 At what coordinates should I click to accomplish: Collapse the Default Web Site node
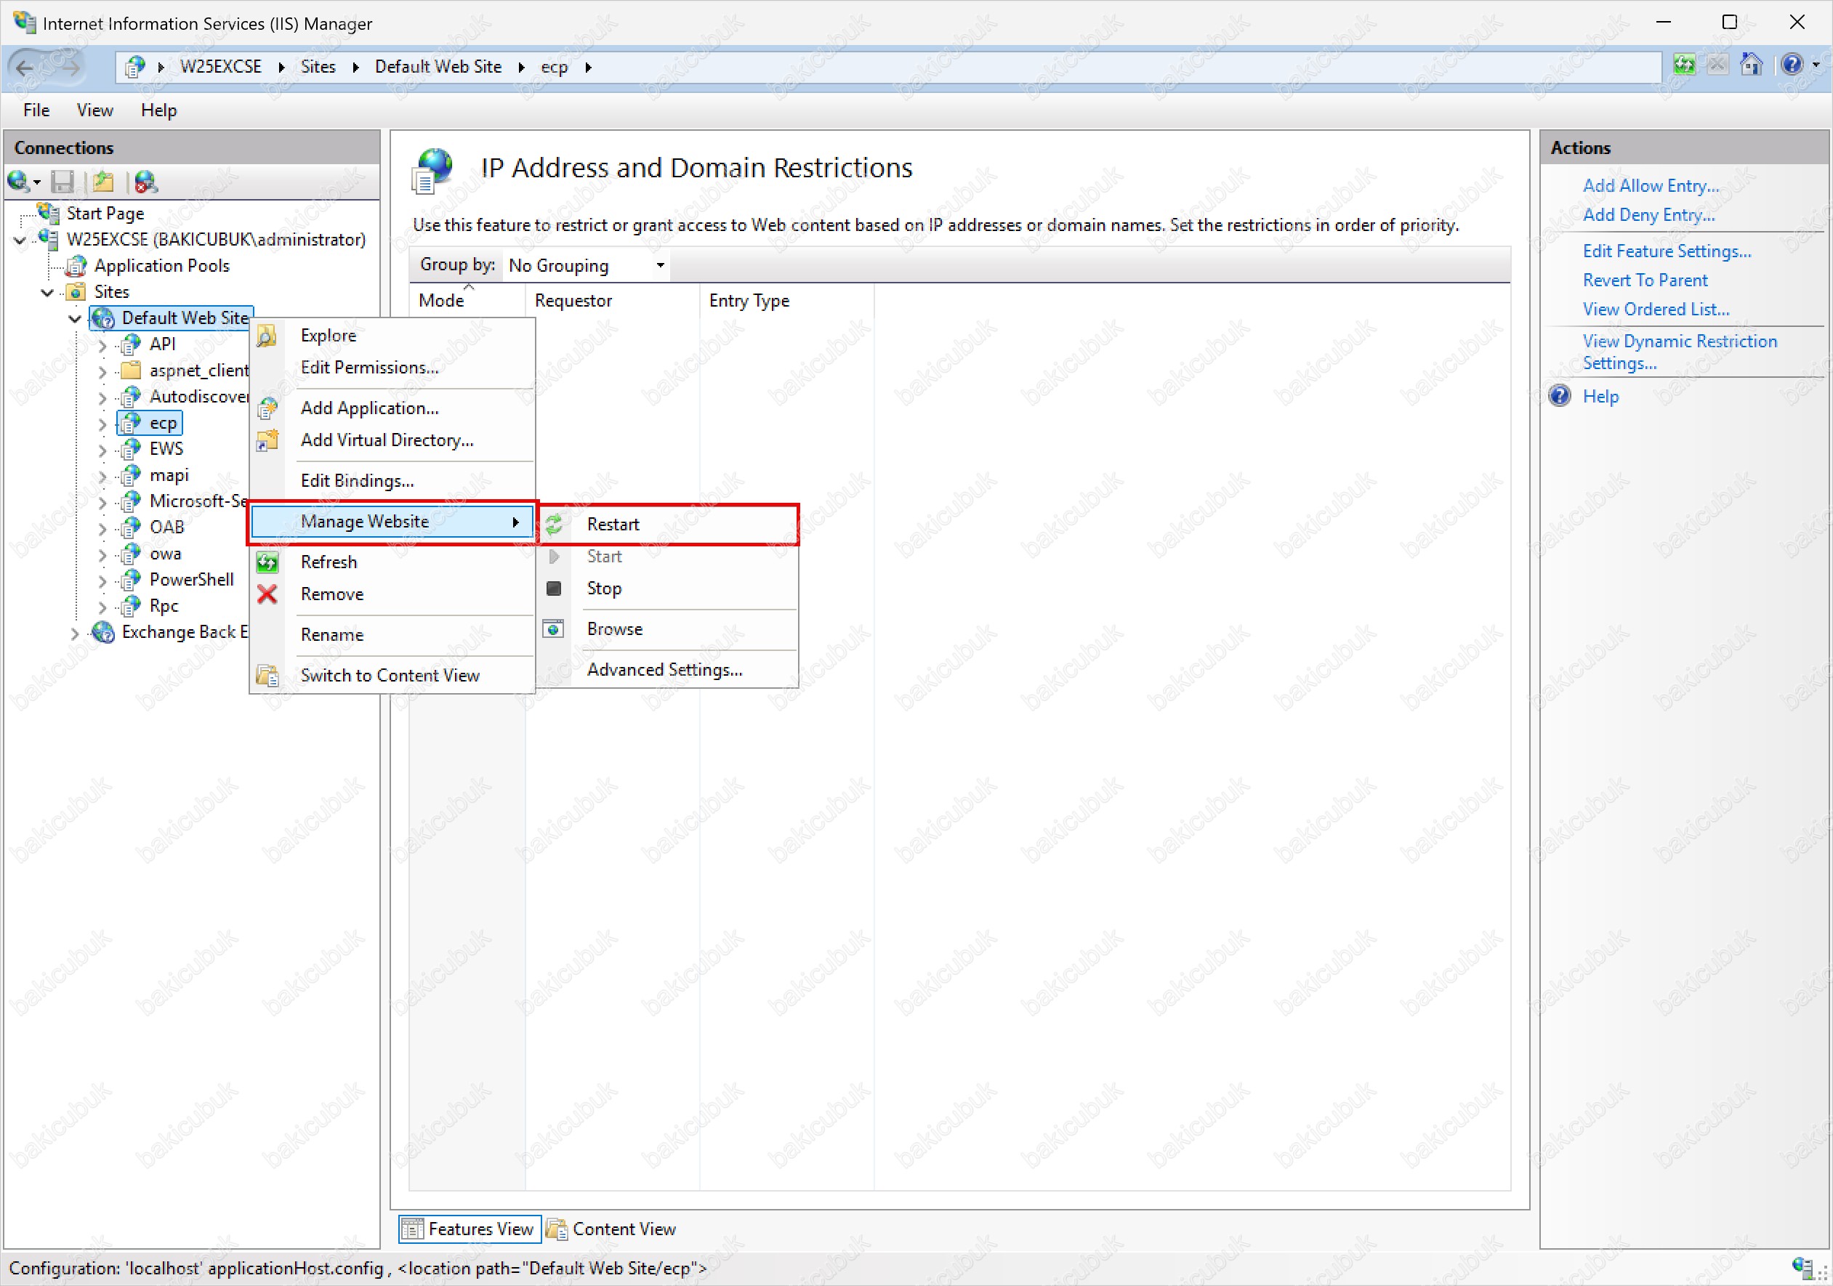coord(75,318)
